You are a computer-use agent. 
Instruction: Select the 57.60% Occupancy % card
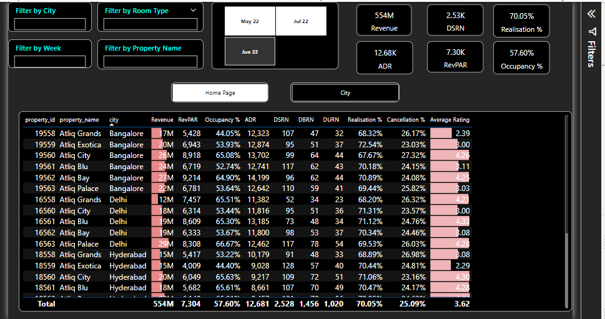[521, 59]
